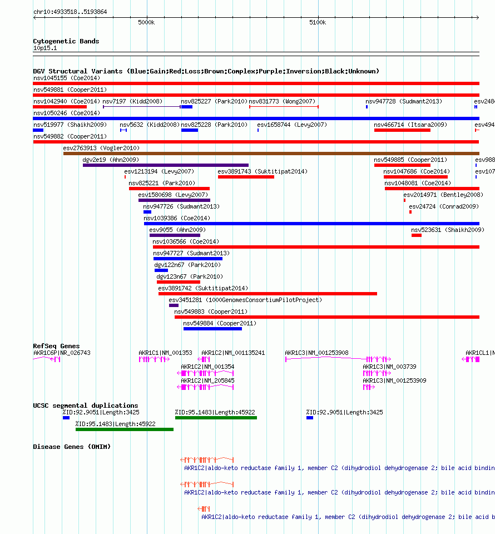
Task: Click the RefSeq Genes track title
Action: coord(56,346)
